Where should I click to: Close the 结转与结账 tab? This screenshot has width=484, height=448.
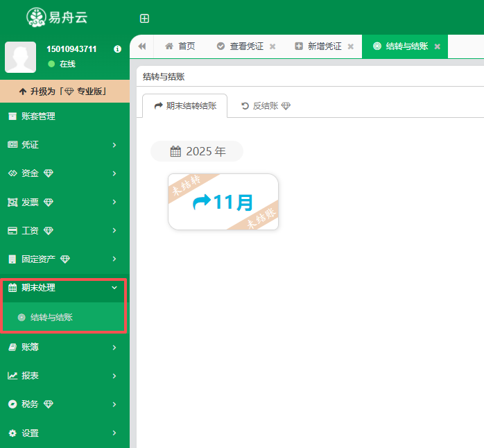437,46
